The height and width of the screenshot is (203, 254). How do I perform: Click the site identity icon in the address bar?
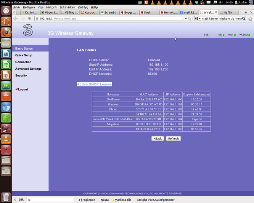point(37,19)
